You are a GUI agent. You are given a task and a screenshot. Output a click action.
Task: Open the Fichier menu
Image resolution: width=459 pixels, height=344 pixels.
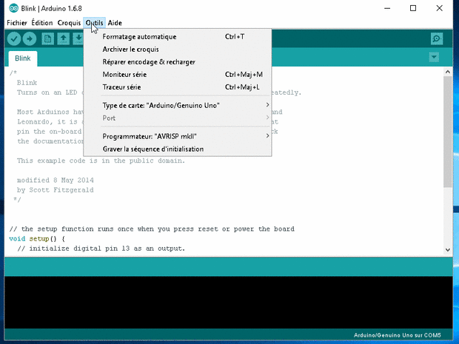[x=17, y=23]
